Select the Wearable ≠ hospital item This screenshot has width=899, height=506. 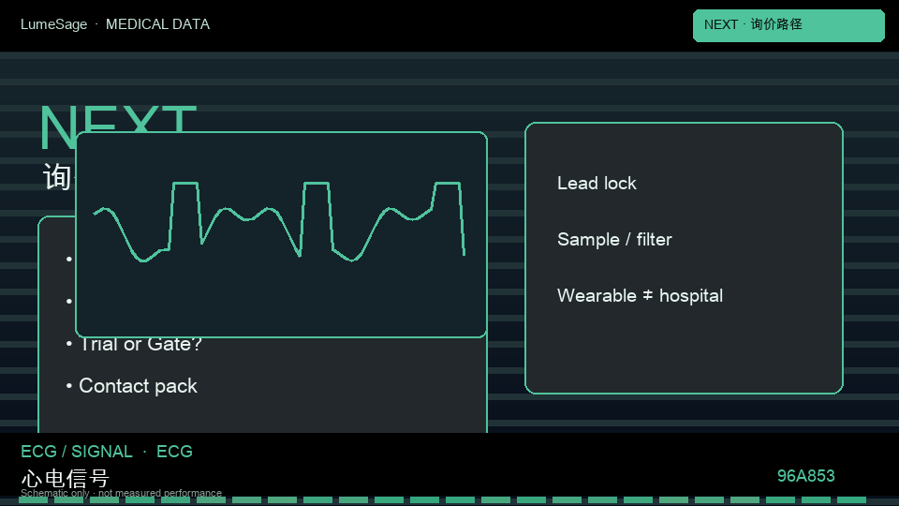point(640,295)
